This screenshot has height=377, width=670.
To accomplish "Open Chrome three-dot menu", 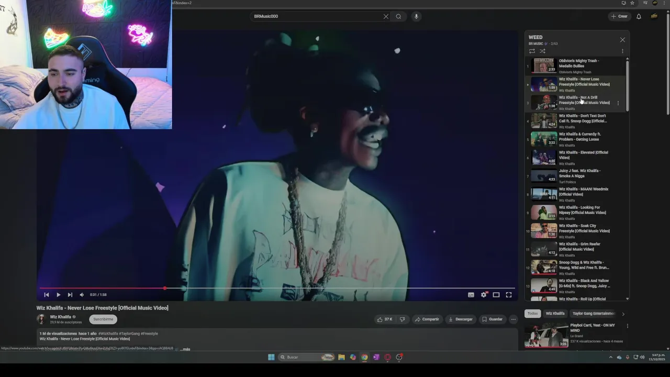I will (664, 3).
